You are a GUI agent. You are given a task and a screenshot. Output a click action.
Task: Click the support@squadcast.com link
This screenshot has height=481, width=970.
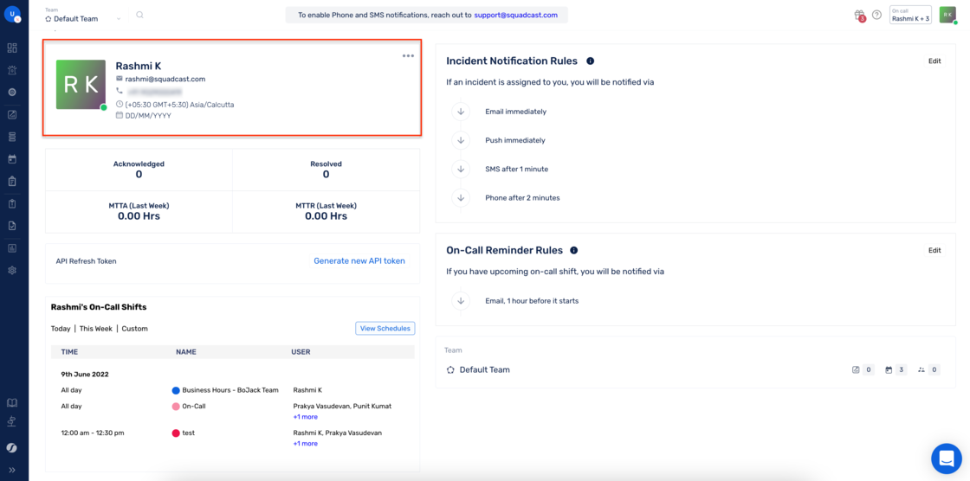click(x=516, y=15)
